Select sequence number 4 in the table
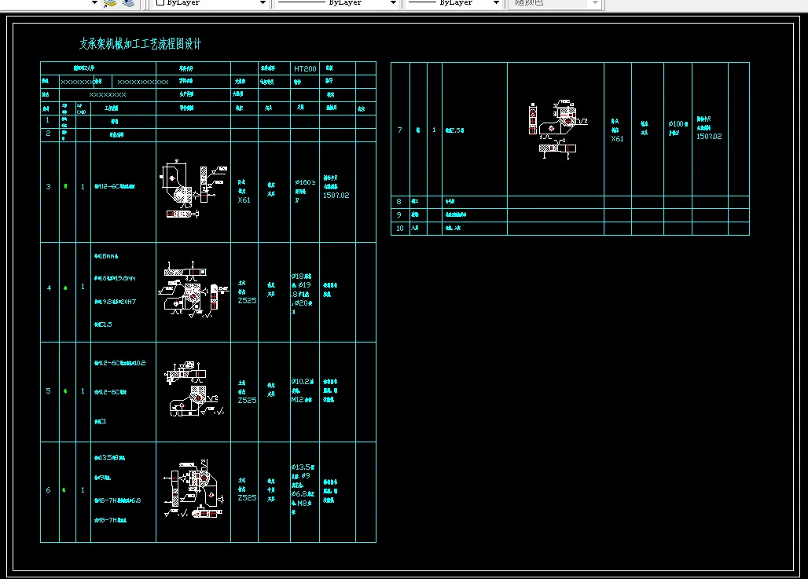808x579 pixels. [49, 288]
